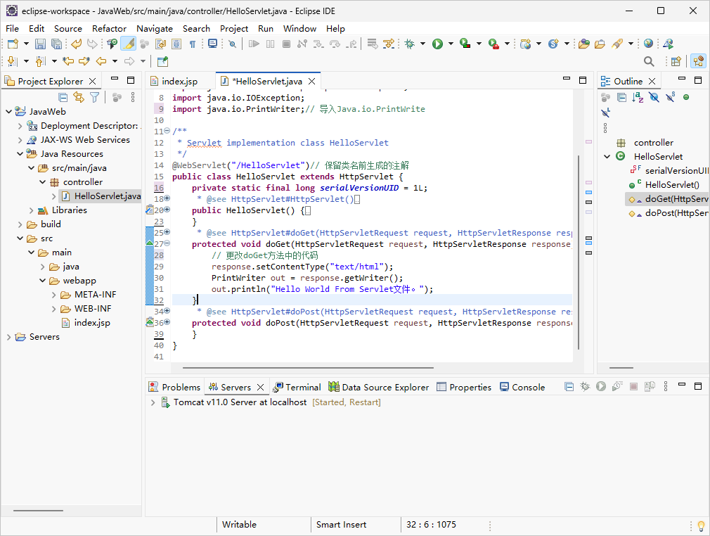The height and width of the screenshot is (536, 710).
Task: Click the Save All icon
Action: coord(56,44)
